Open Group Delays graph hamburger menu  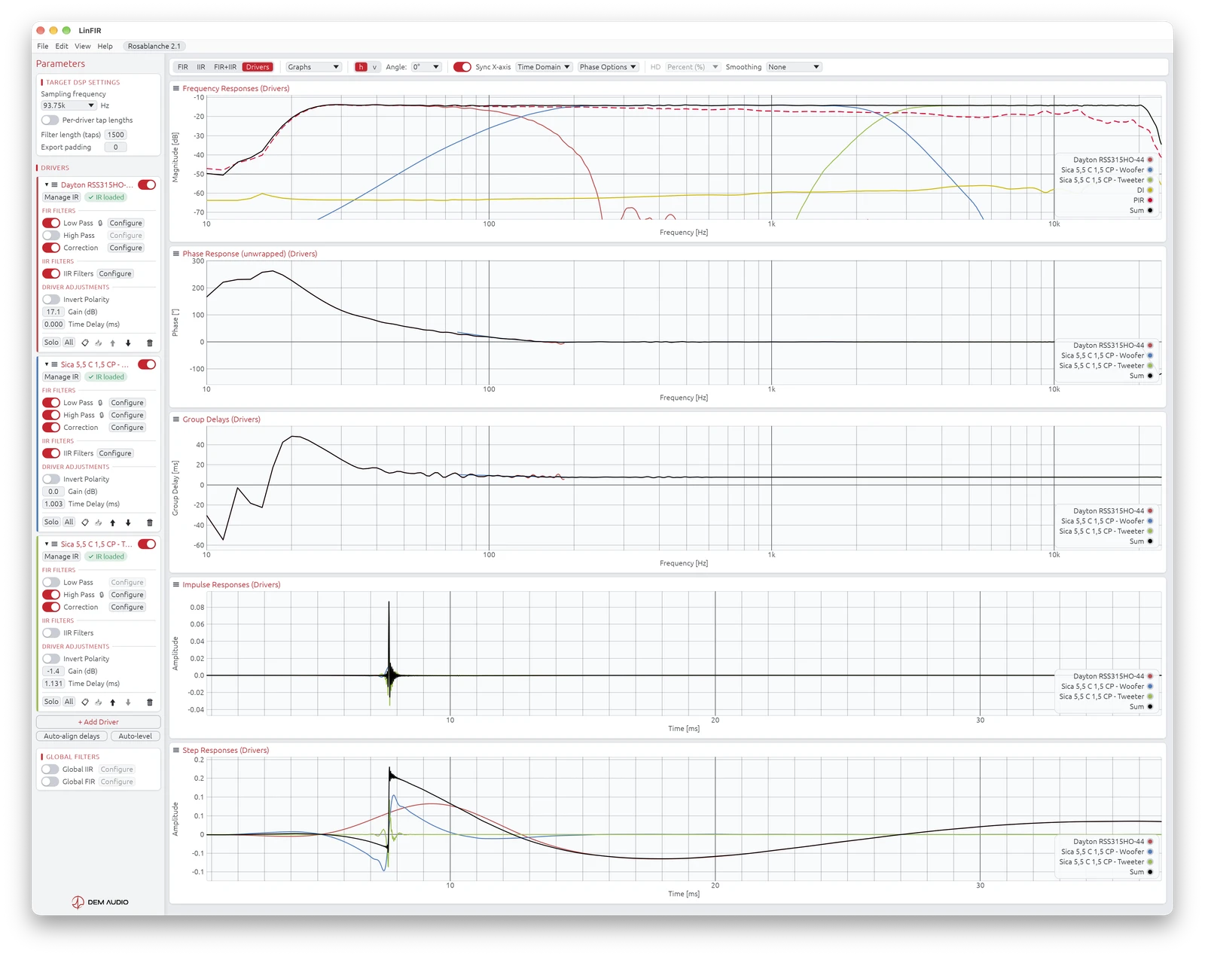pos(176,419)
